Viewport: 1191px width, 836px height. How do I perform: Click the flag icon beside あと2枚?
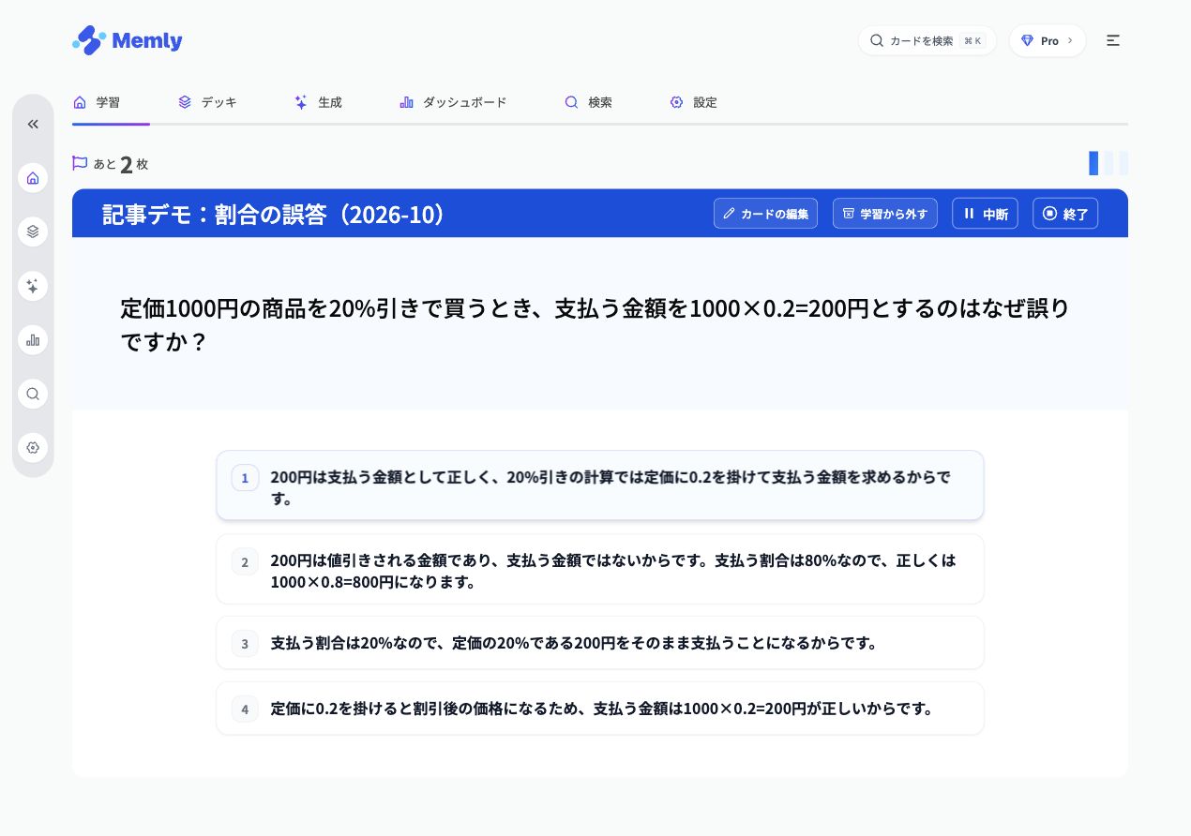[x=80, y=163]
